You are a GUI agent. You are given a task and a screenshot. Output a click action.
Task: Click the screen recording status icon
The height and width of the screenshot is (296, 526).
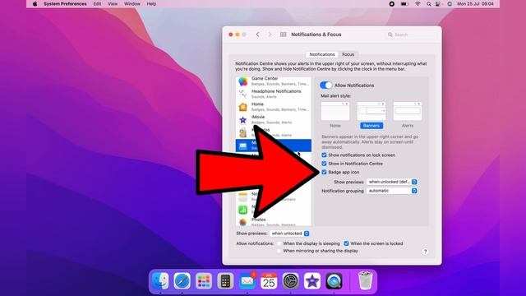[391, 4]
